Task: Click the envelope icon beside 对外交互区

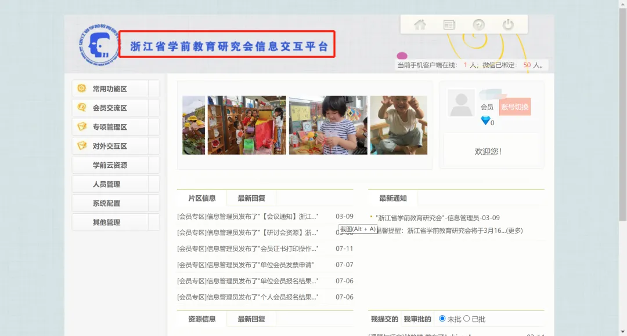Action: tap(81, 145)
